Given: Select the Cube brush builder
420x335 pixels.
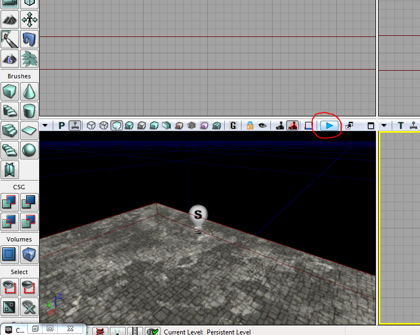Looking at the screenshot, I should tap(10, 91).
